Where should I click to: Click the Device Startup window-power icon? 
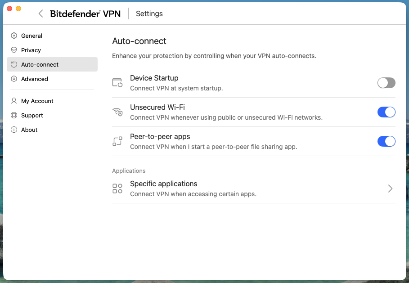click(117, 83)
